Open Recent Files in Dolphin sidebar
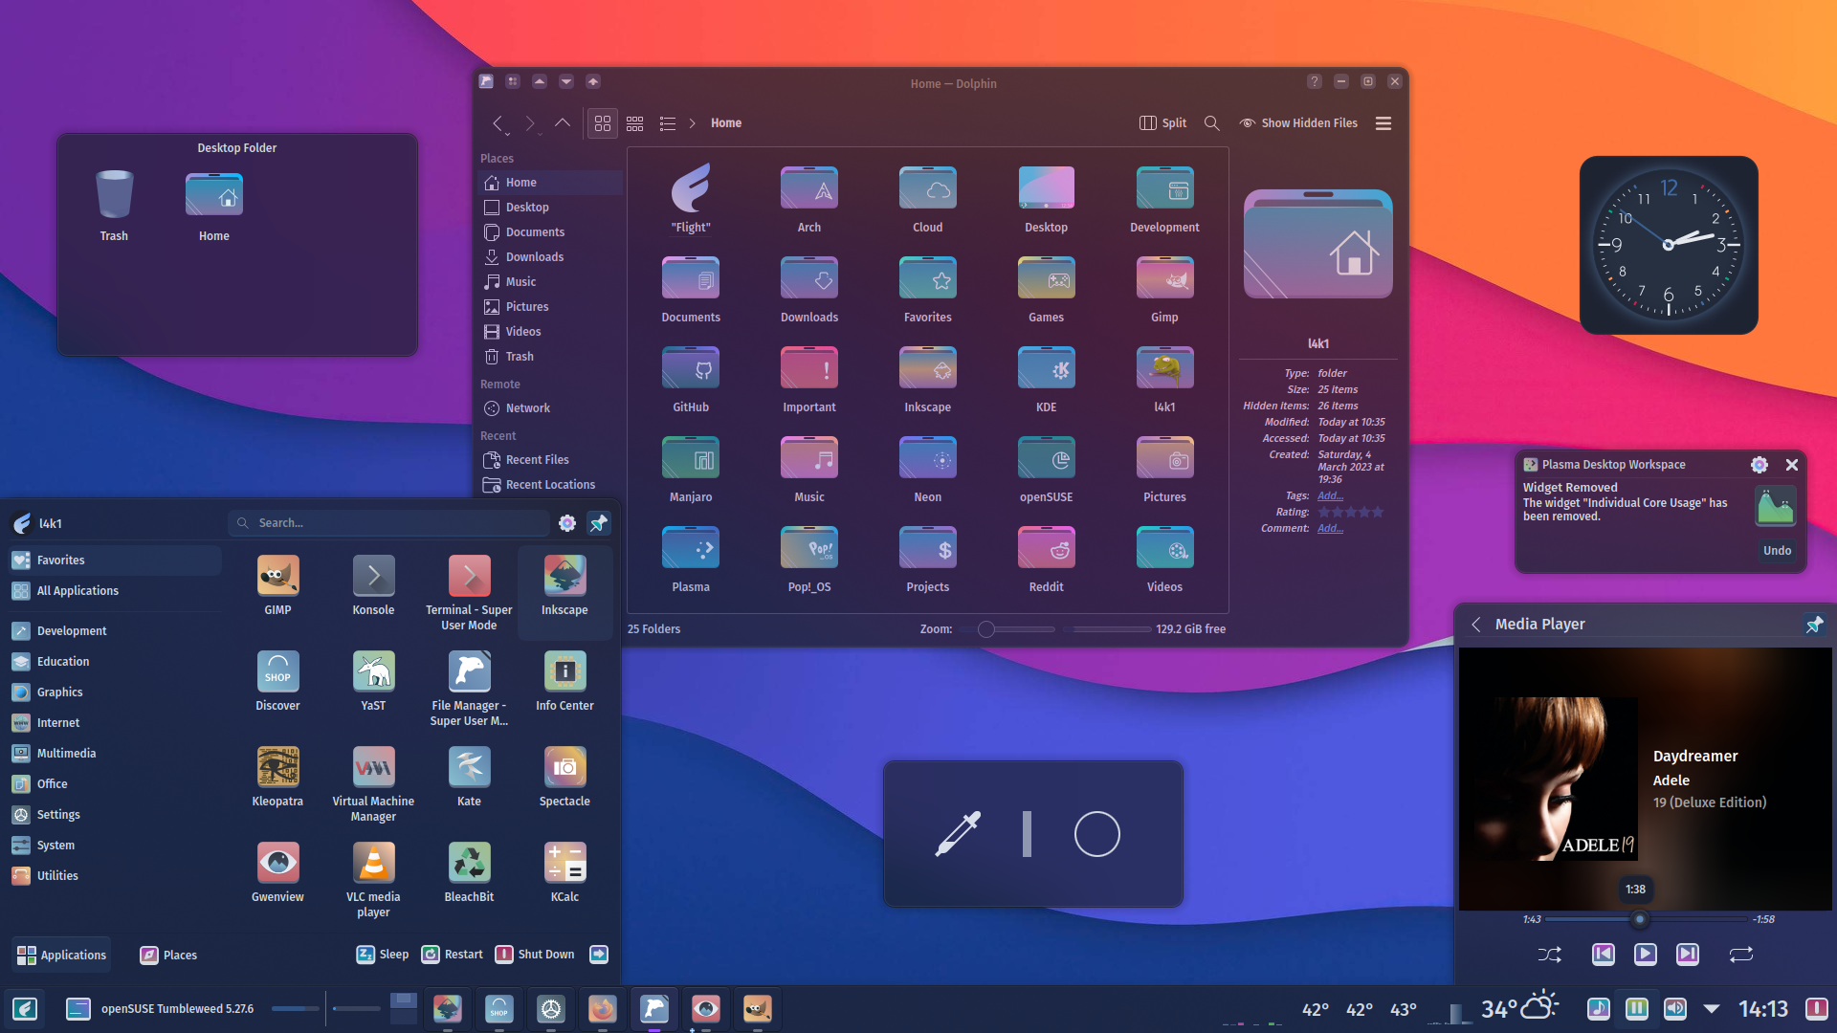Screen dimensions: 1837x1033 click(x=550, y=459)
